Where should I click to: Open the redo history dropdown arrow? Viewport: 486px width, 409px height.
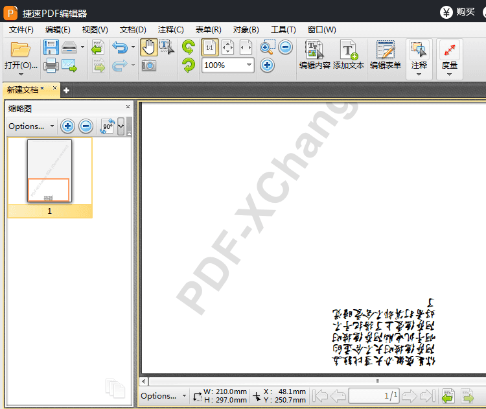133,65
